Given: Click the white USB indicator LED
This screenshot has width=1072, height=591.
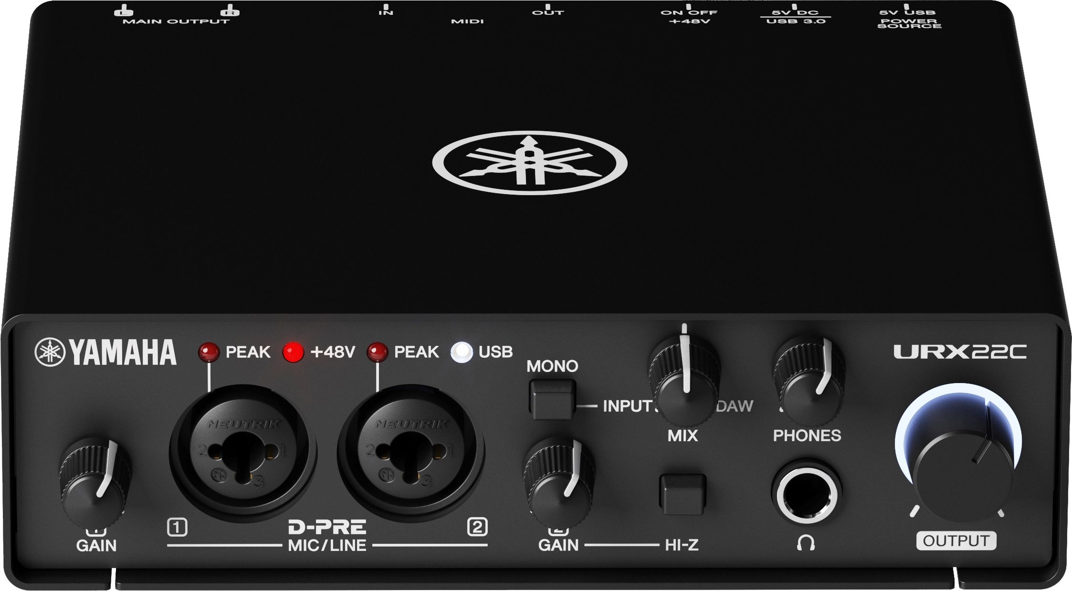Looking at the screenshot, I should click(461, 352).
